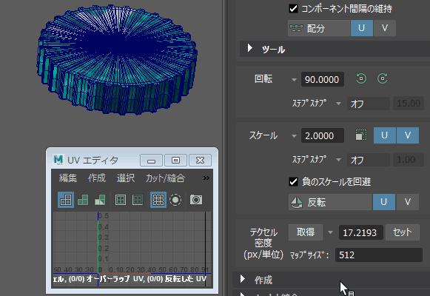Click the 配分 distribute button
430x296 pixels.
(319, 28)
